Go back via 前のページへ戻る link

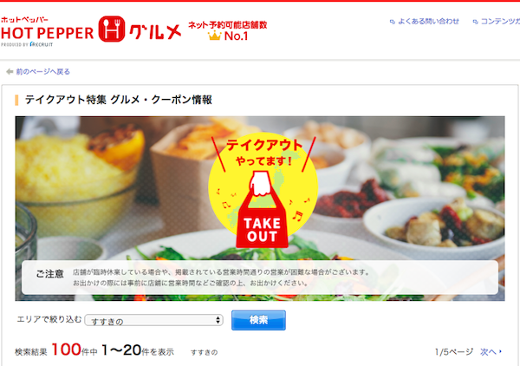[x=43, y=71]
